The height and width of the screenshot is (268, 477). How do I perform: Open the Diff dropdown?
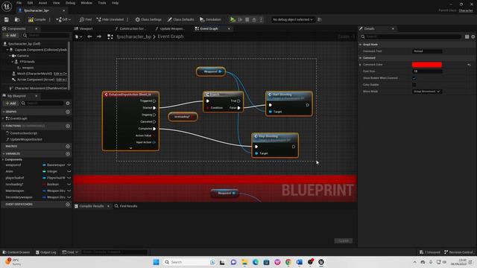click(x=63, y=19)
